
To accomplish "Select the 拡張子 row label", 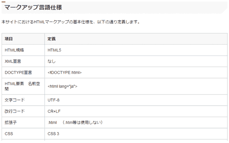I will click(11, 122).
